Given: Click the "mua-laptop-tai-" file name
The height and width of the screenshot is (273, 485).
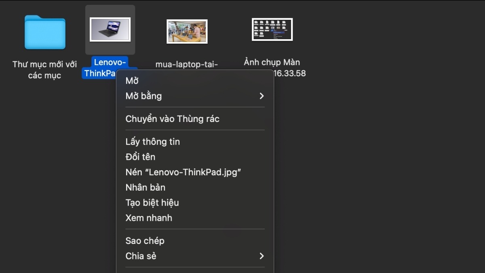Looking at the screenshot, I should (x=187, y=64).
